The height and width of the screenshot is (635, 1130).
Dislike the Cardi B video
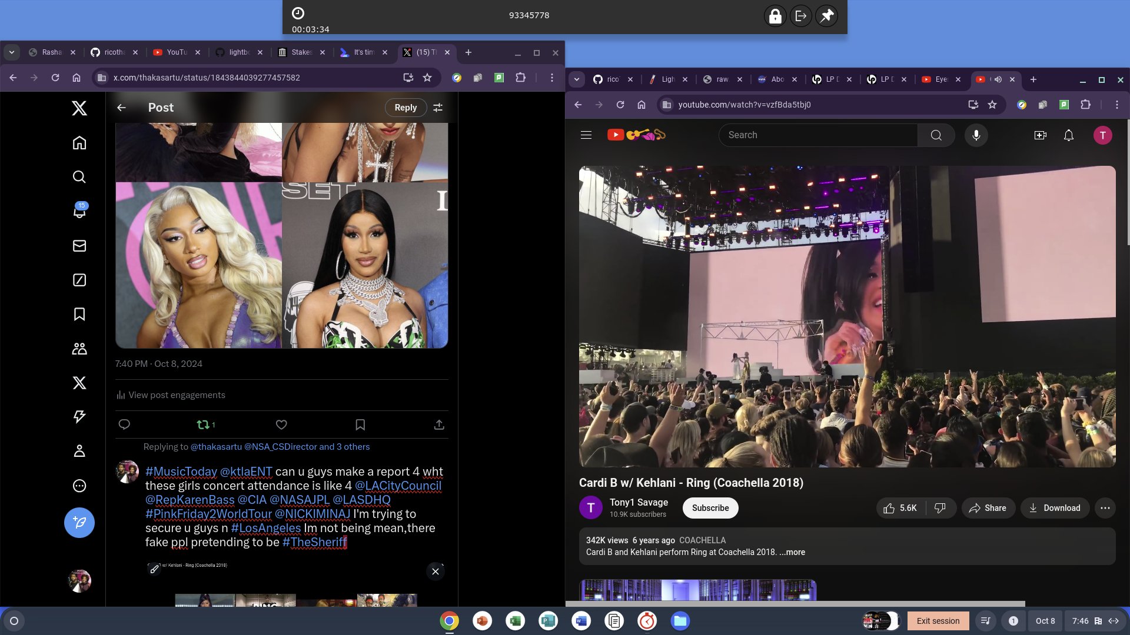pyautogui.click(x=940, y=508)
